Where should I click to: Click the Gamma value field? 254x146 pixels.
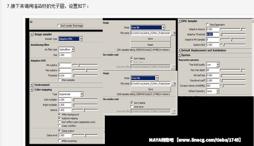(x=65, y=110)
